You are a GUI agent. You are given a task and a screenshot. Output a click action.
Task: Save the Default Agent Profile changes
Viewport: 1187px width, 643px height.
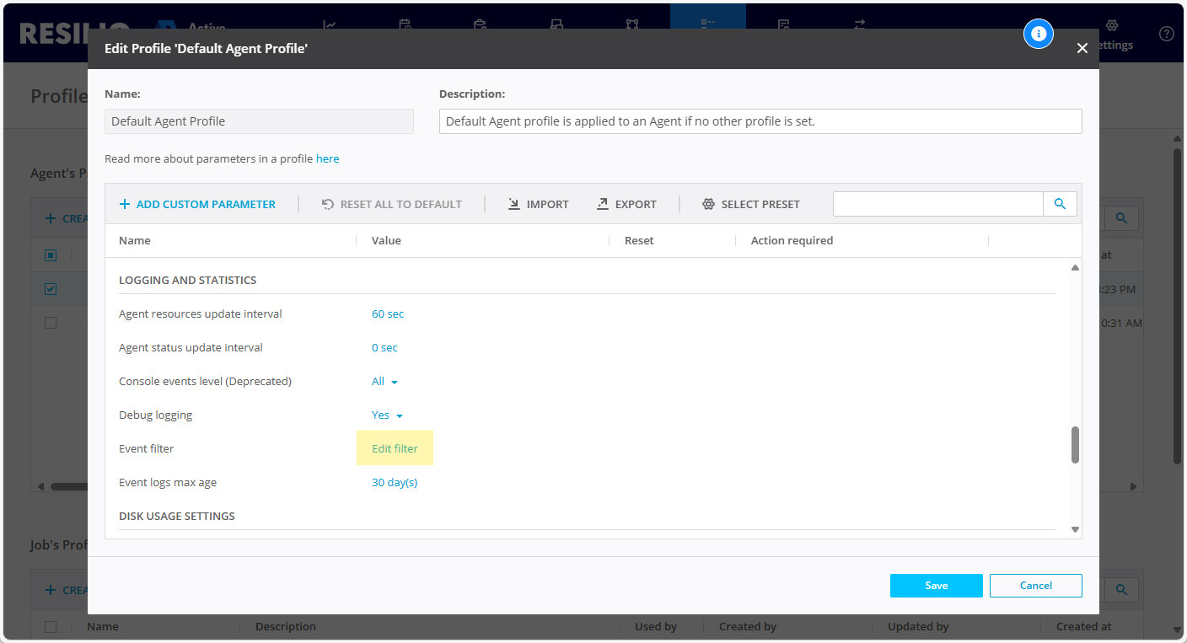point(936,585)
